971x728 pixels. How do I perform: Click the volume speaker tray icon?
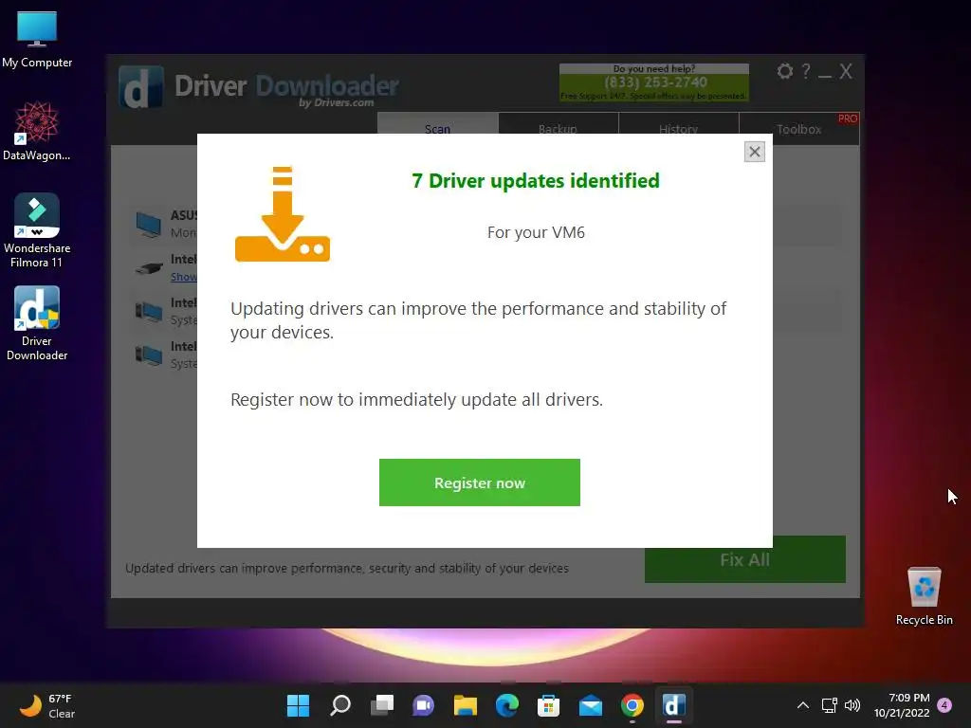(852, 705)
